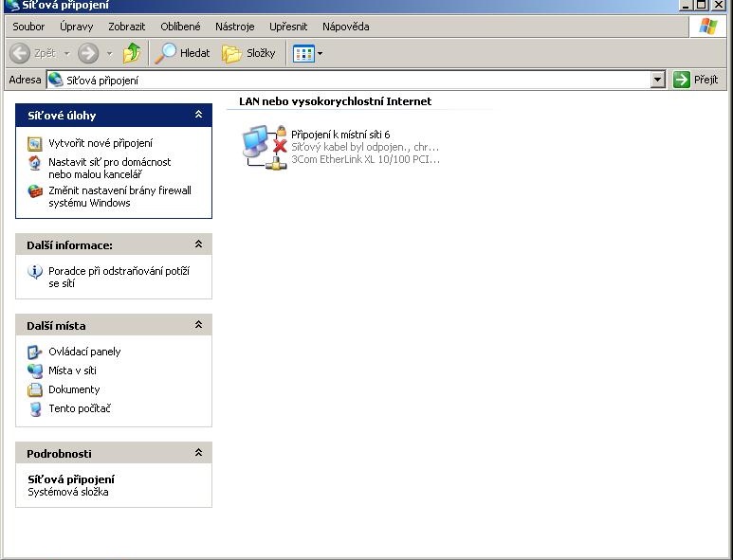
Task: Open the Soubor menu
Action: pyautogui.click(x=28, y=27)
